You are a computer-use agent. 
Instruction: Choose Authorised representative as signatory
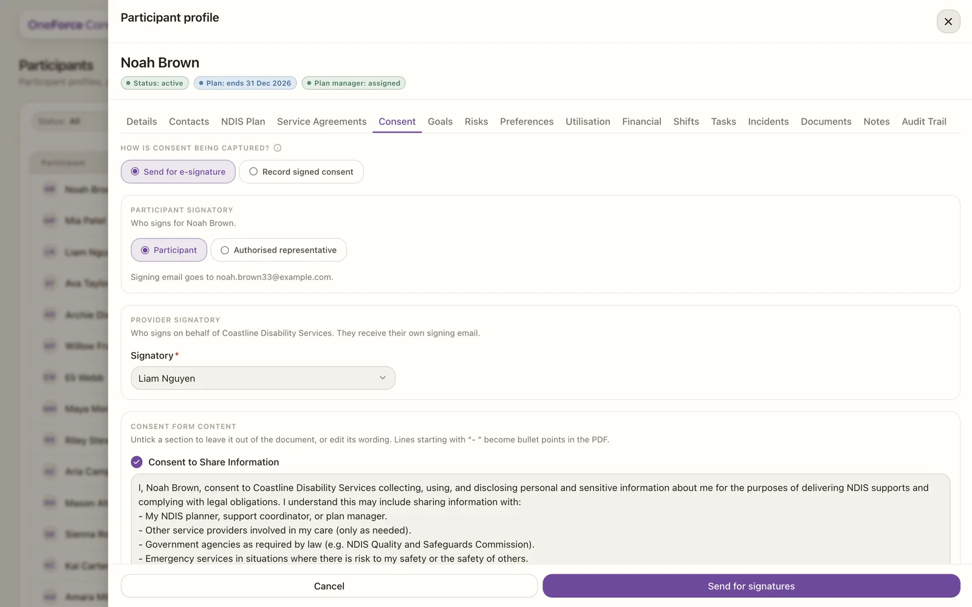278,250
